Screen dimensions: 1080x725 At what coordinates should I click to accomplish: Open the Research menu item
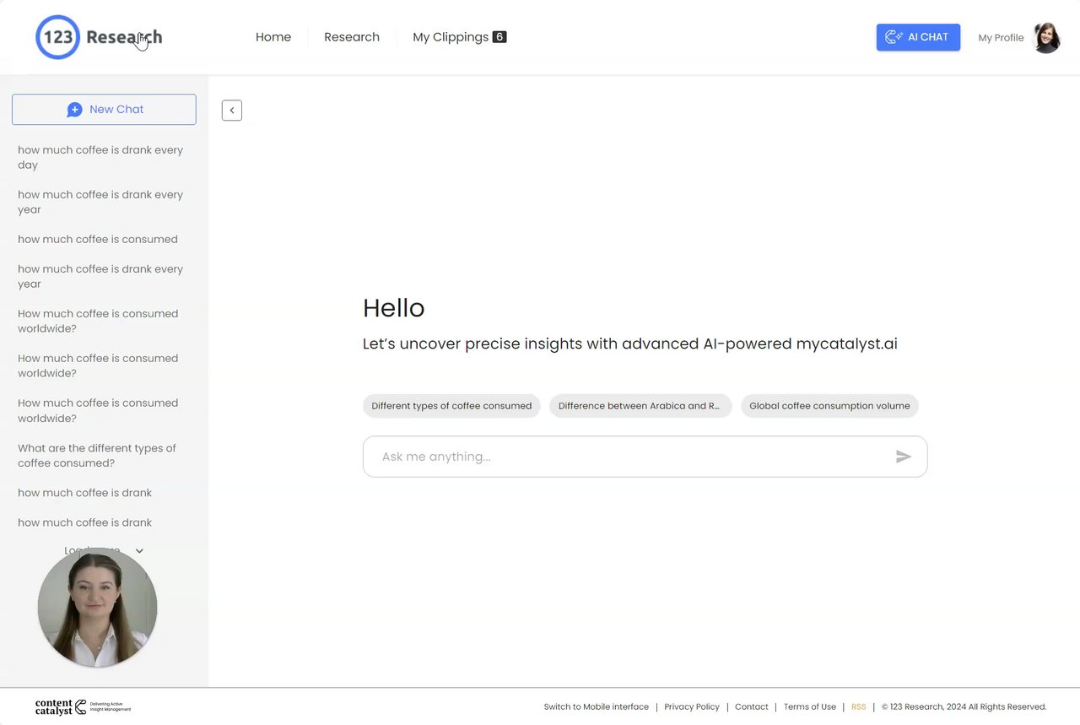(x=352, y=37)
